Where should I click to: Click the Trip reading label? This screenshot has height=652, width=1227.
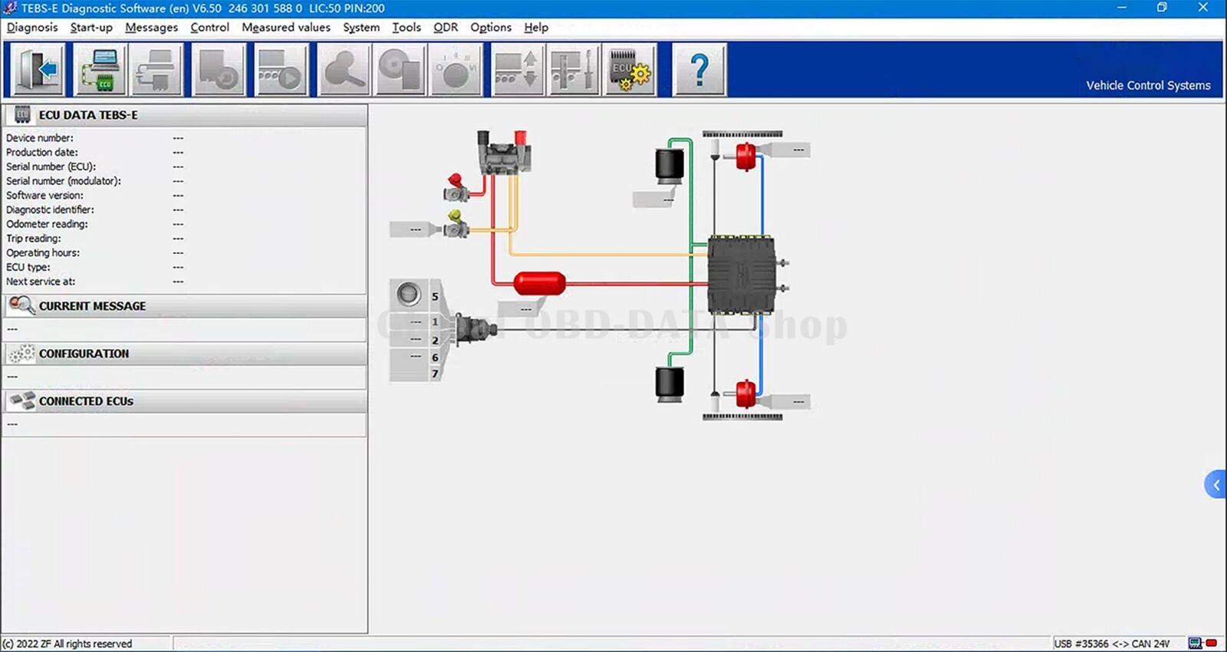(34, 239)
